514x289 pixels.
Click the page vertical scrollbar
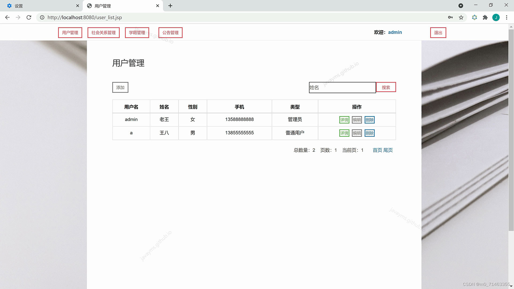coord(511,130)
